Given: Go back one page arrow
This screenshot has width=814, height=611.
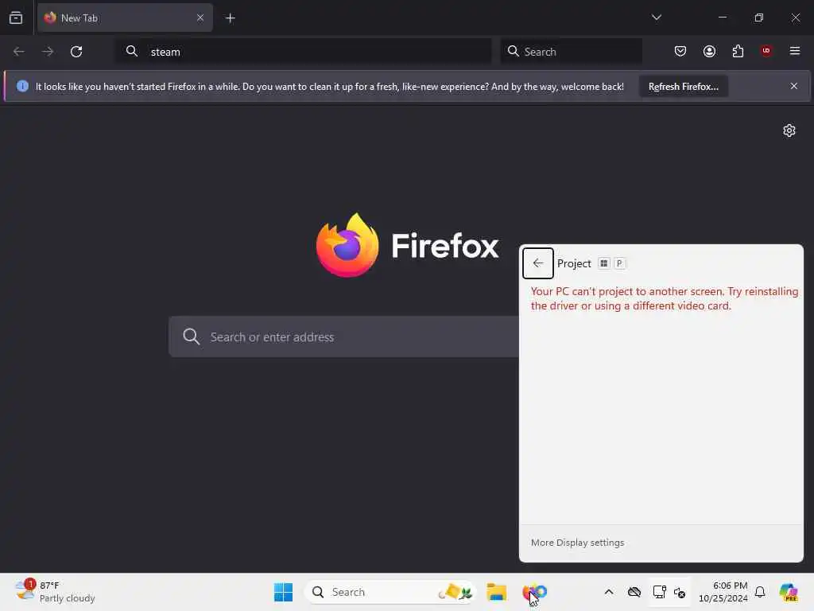Looking at the screenshot, I should pyautogui.click(x=19, y=52).
